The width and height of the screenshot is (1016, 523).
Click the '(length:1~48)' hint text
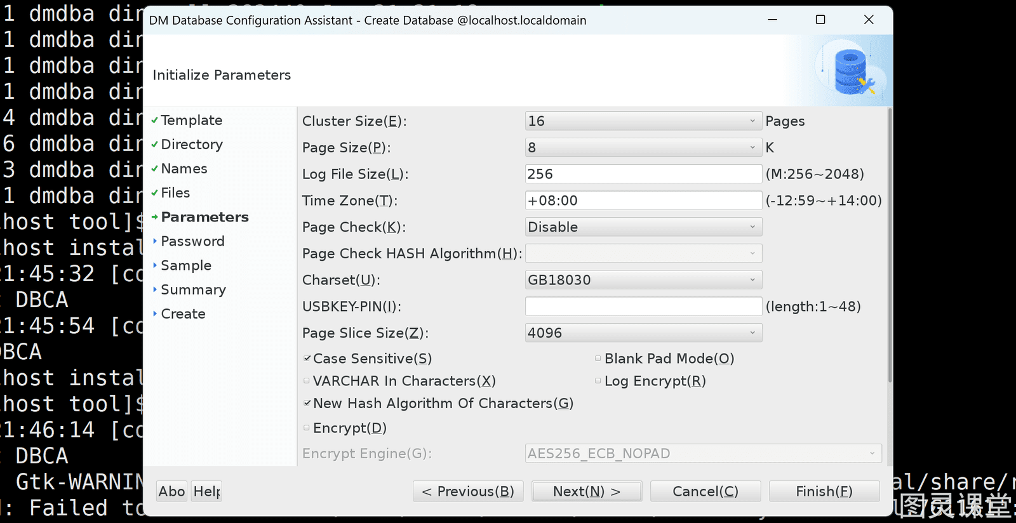[x=813, y=307]
